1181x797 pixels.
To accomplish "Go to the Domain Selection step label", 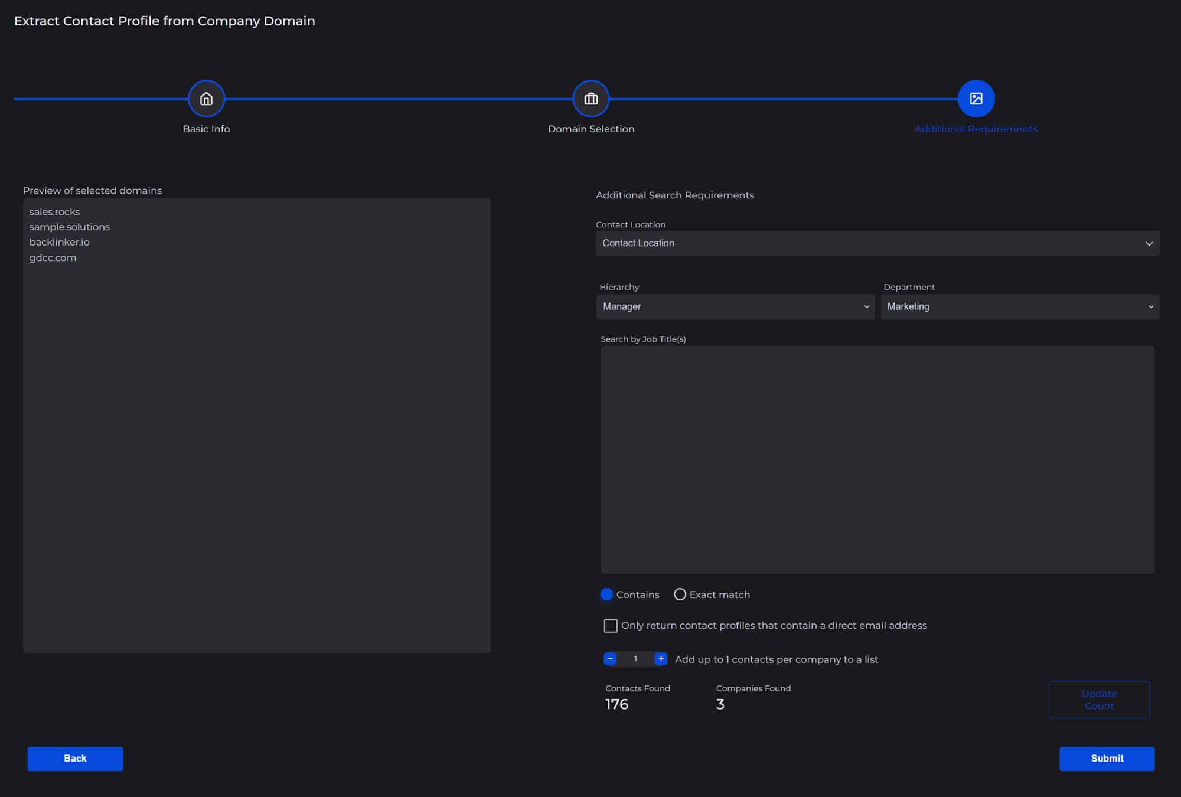I will pyautogui.click(x=591, y=129).
